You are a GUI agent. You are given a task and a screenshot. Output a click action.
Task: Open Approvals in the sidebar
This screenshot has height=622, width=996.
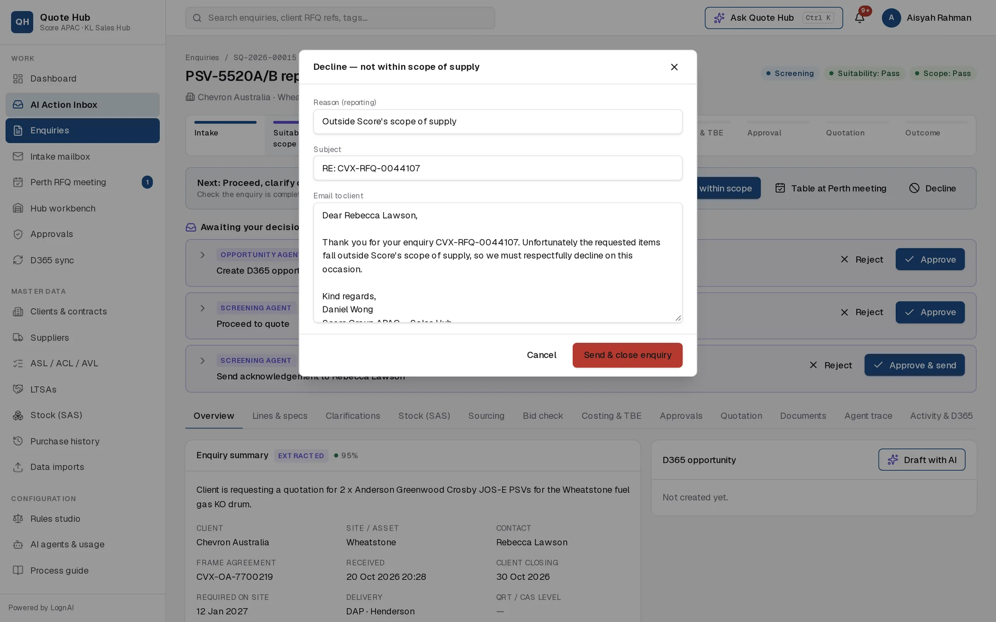83,234
